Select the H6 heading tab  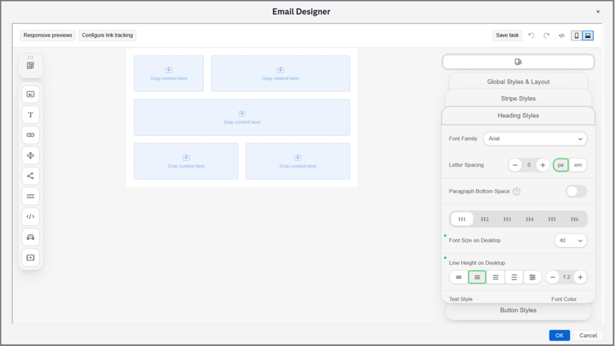[x=574, y=219]
